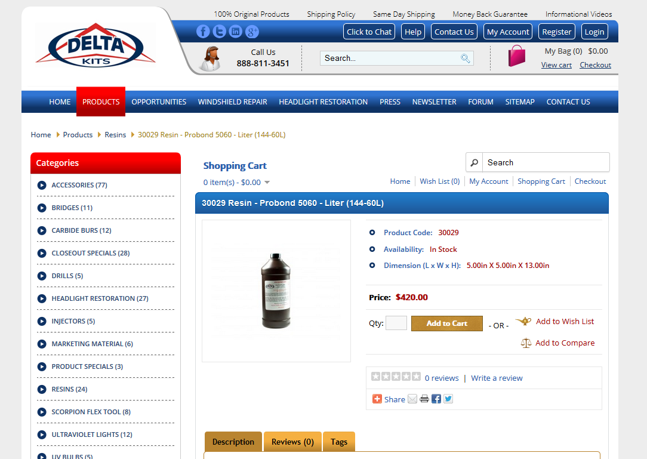Click the customer service agent icon
647x459 pixels.
pyautogui.click(x=211, y=58)
